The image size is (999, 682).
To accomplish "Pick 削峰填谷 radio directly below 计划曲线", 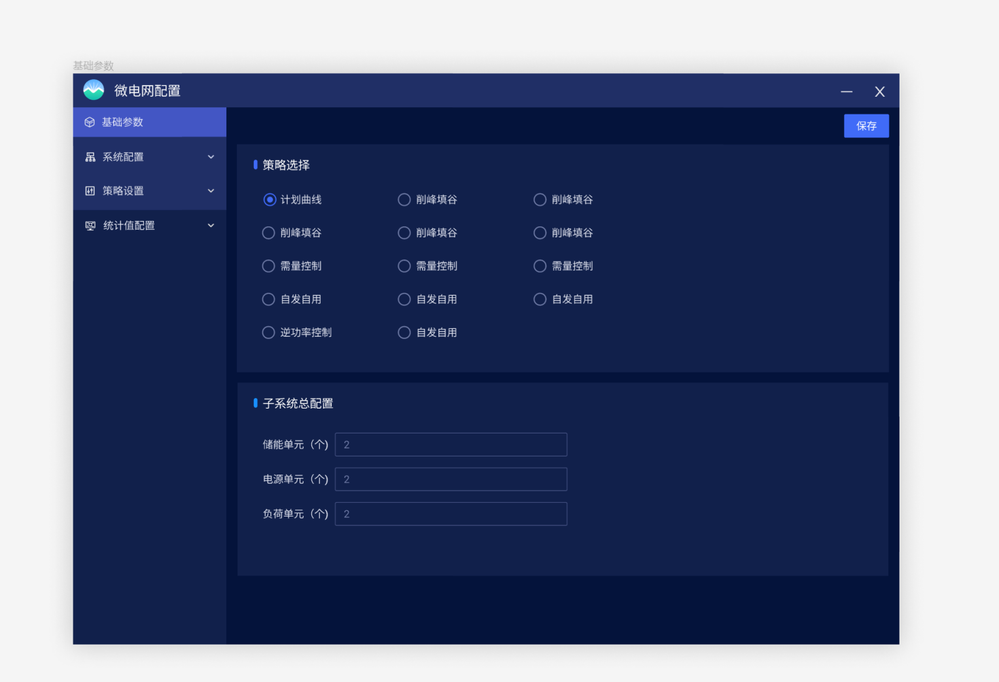I will [x=268, y=233].
